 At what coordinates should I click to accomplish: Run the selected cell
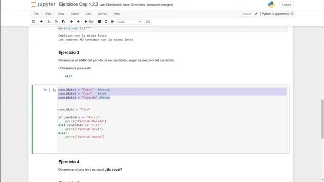[90, 22]
